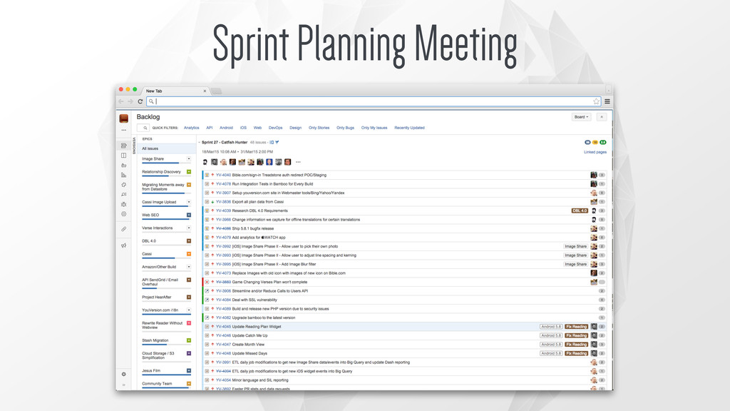Open issue YV-4040 link

(223, 176)
